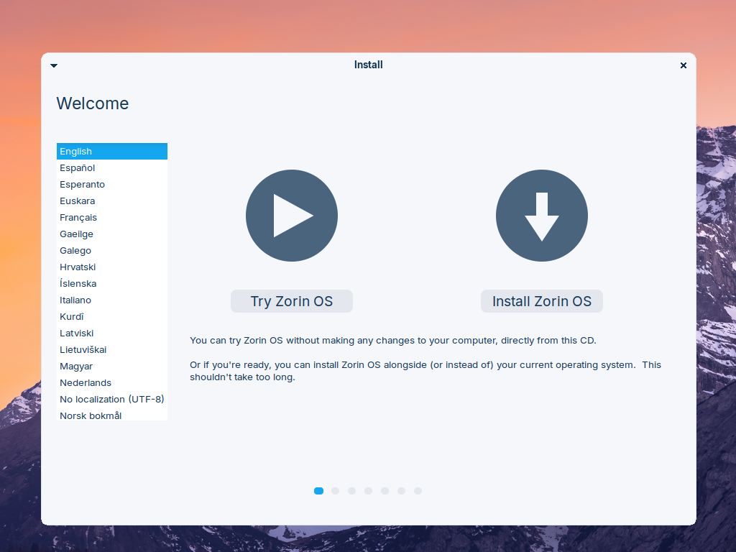Choose Euskara language

[x=112, y=201]
